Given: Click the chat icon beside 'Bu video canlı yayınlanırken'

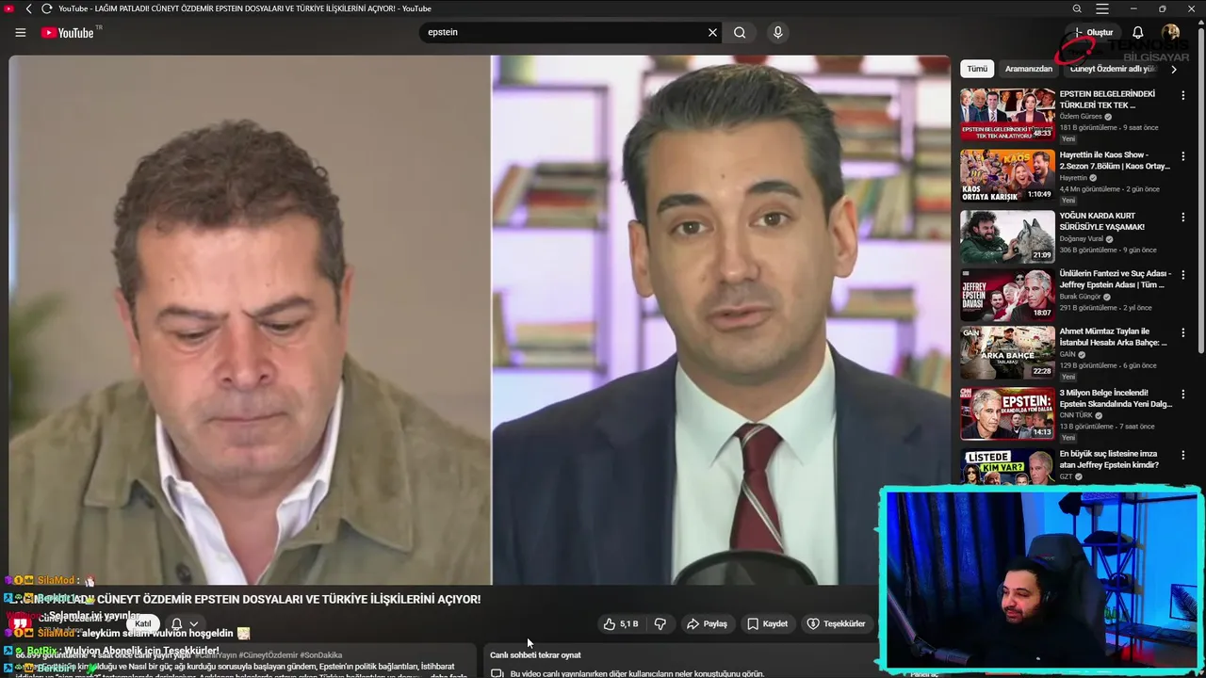Looking at the screenshot, I should (497, 673).
